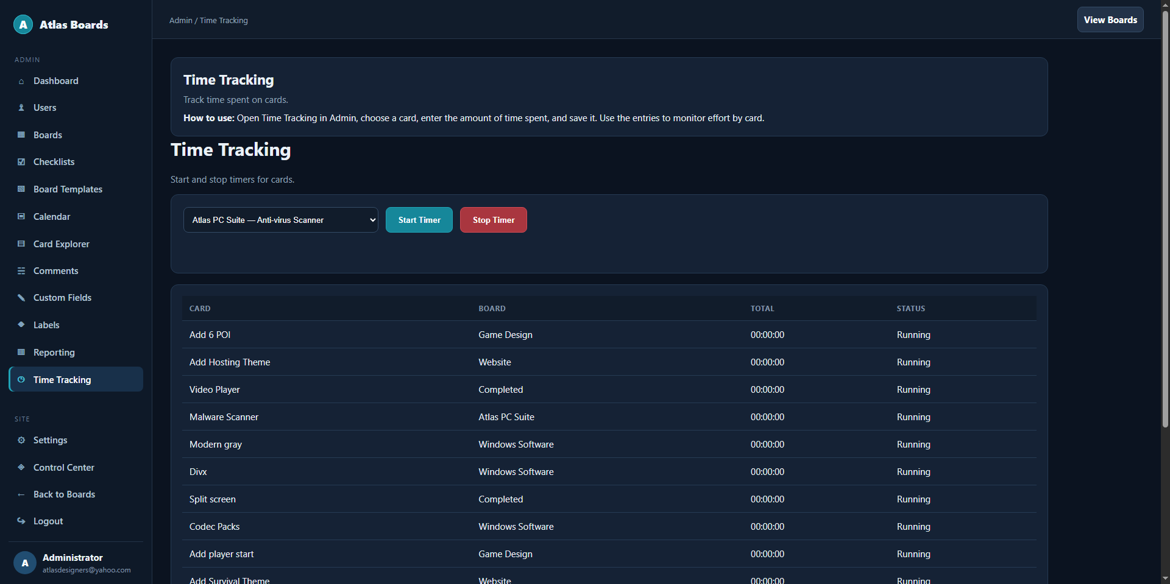Click the Back to Boards arrow icon
Viewport: 1170px width, 584px height.
[21, 494]
